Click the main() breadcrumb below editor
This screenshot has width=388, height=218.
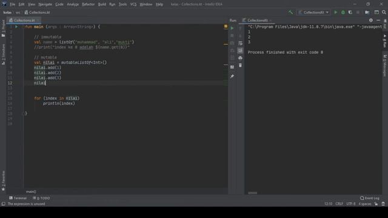point(31,191)
